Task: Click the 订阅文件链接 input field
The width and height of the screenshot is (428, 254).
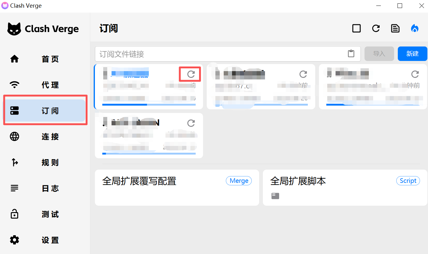Action: pos(220,54)
